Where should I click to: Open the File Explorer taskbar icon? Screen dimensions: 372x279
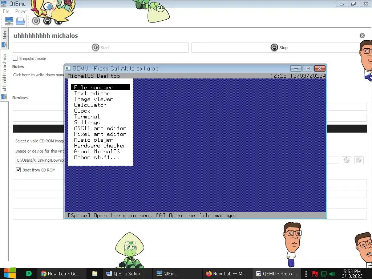(95, 274)
